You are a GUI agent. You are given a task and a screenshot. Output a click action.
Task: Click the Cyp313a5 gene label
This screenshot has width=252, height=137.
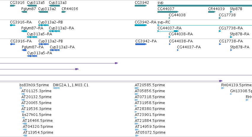pos(36,3)
